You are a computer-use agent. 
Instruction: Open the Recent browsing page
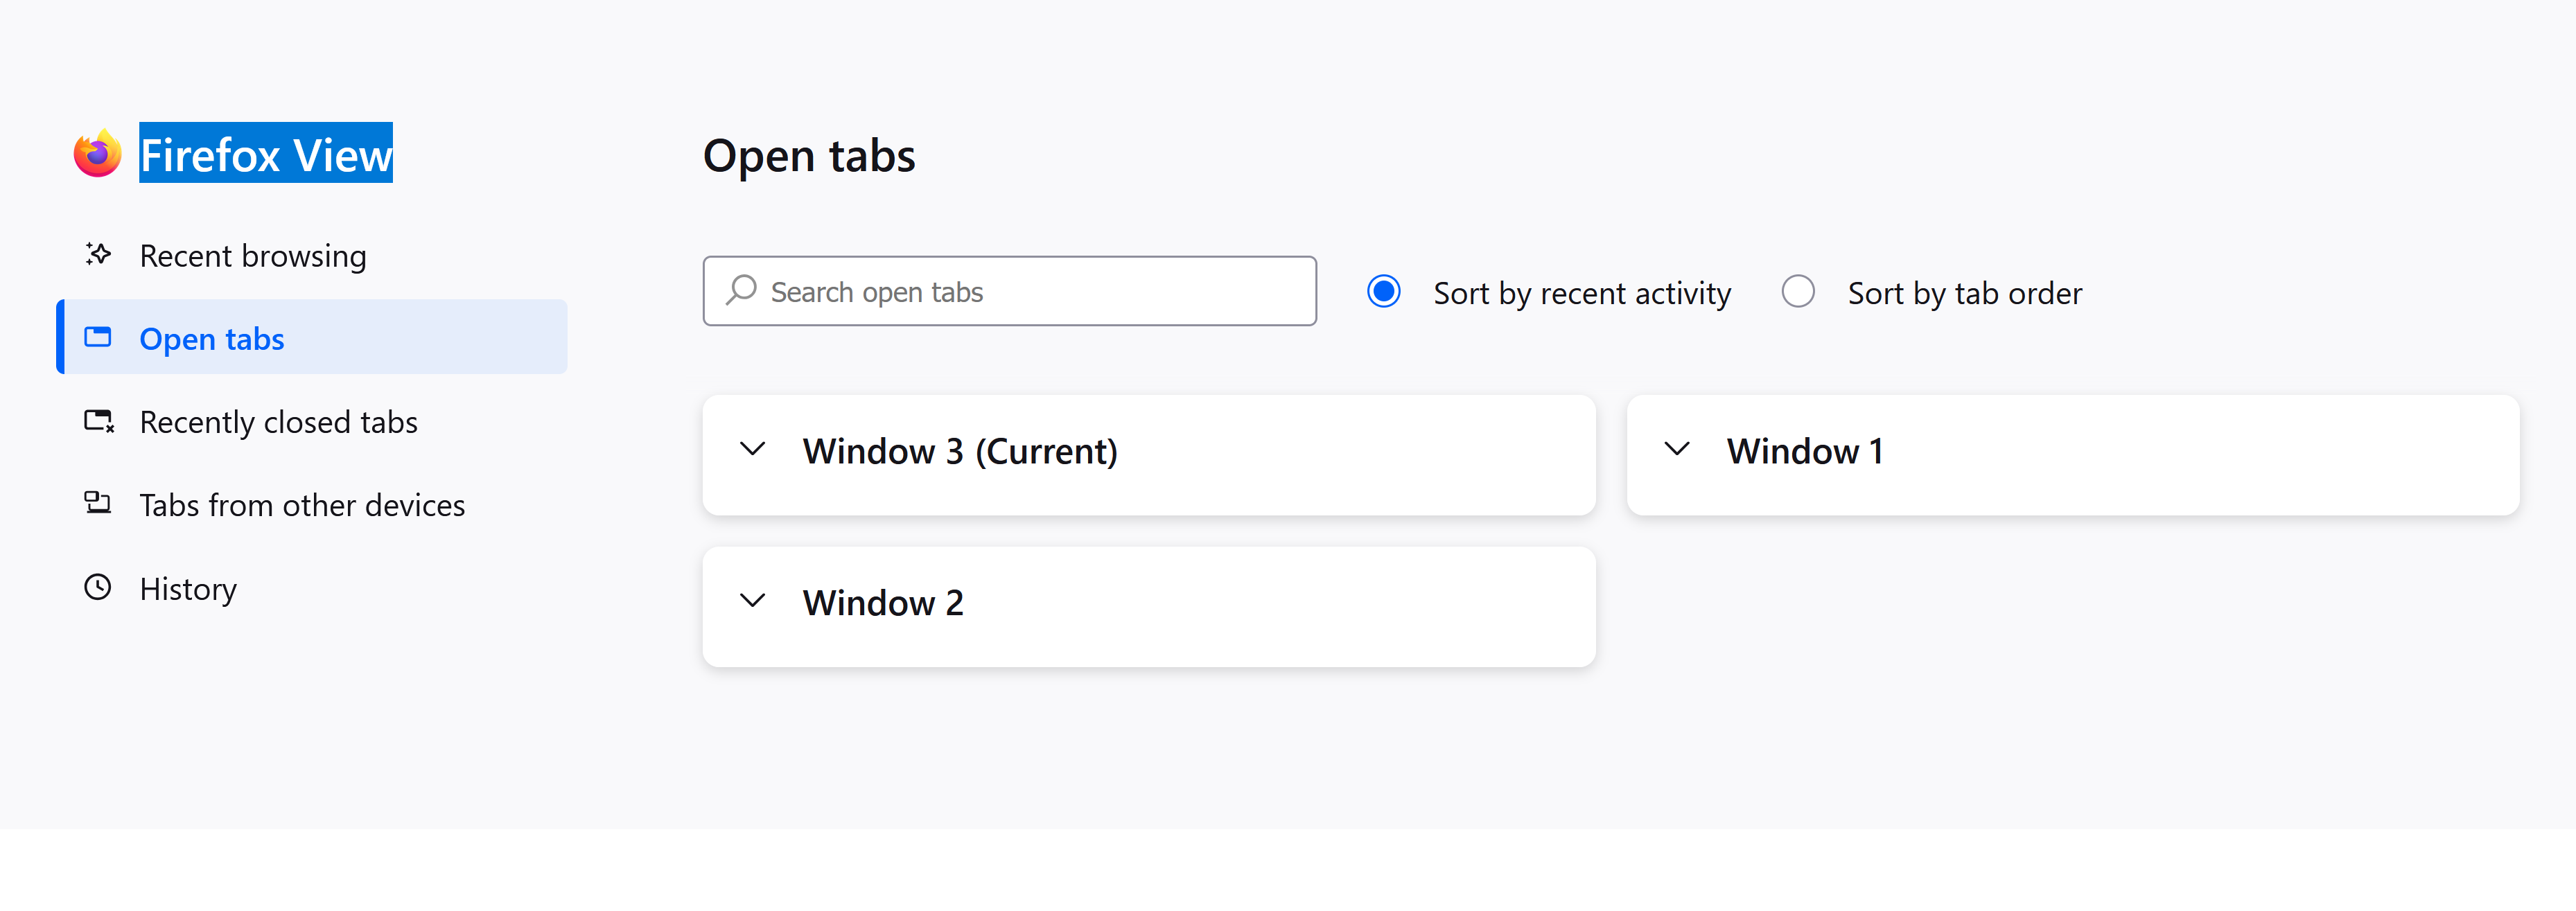pos(253,256)
